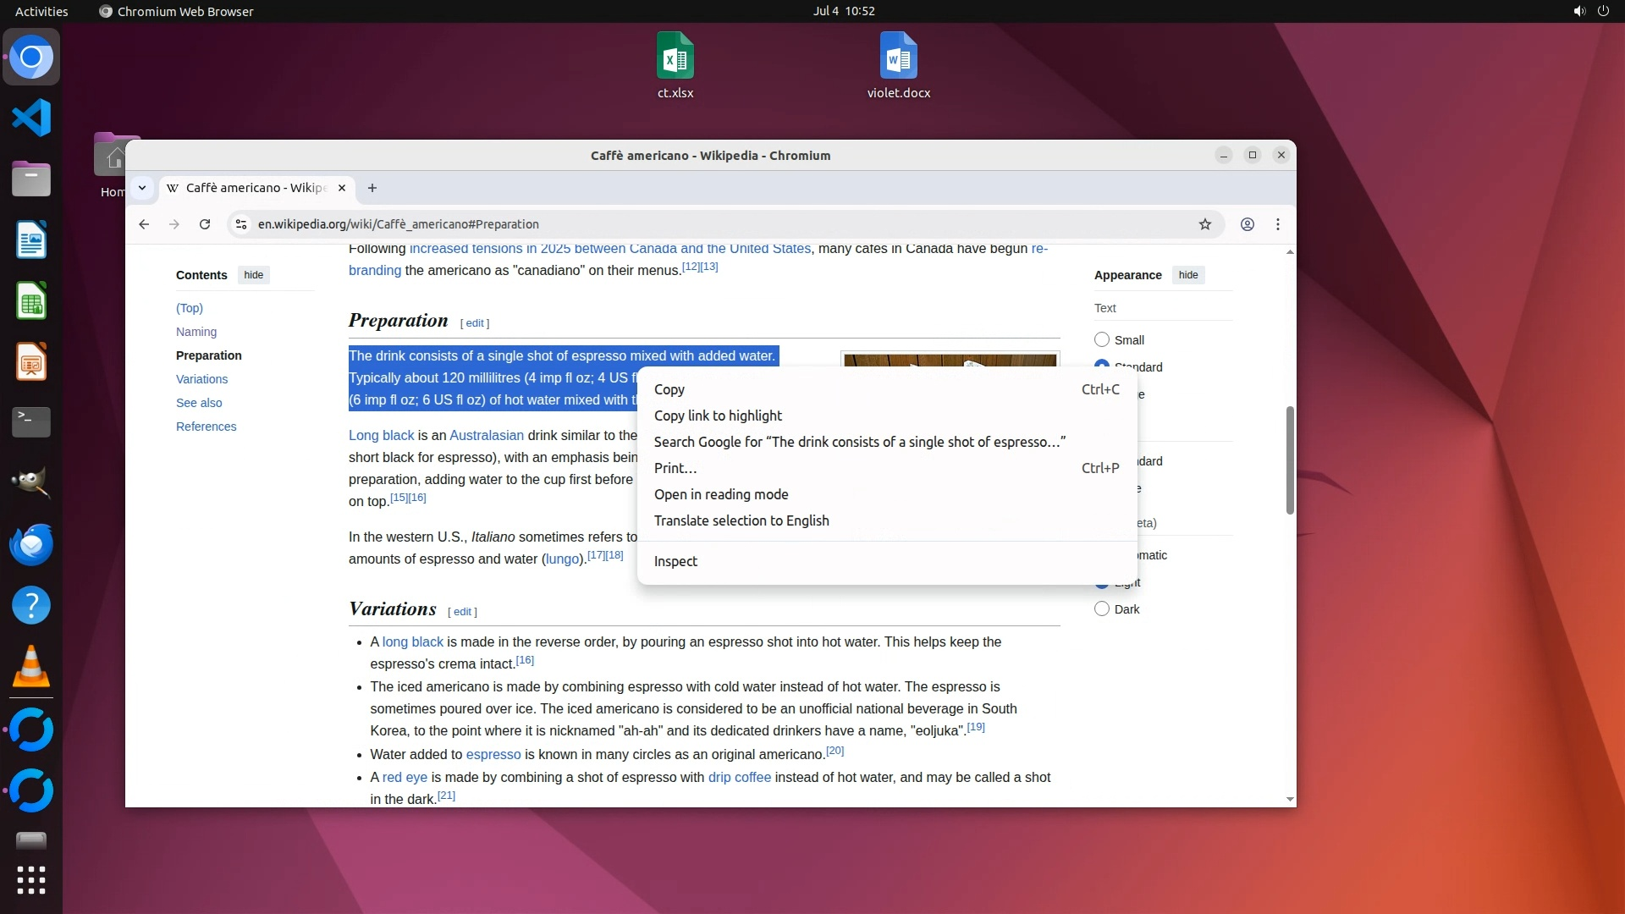Select the Small text size radio
The image size is (1625, 914).
point(1102,339)
